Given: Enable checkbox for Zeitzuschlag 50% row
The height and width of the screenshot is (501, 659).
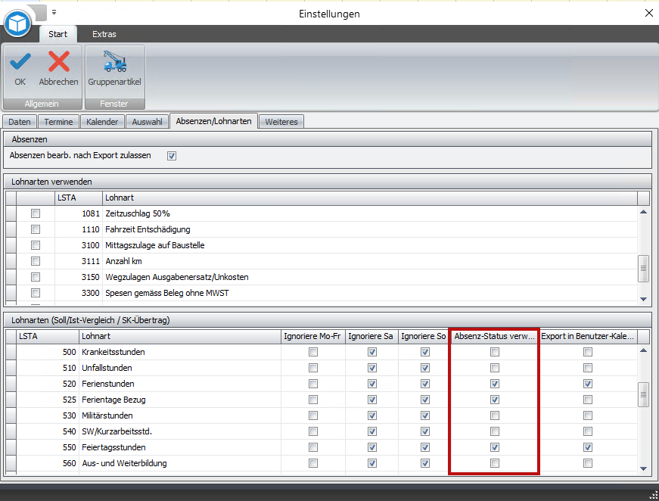Looking at the screenshot, I should coord(36,214).
